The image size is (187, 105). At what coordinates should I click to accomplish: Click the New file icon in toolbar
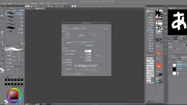pyautogui.click(x=31, y=6)
